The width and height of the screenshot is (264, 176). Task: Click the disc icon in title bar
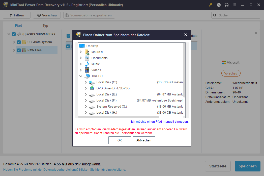219,5
